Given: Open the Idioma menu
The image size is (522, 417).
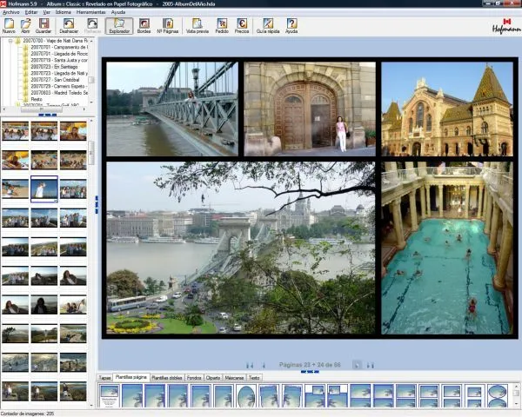Looking at the screenshot, I should click(x=64, y=12).
